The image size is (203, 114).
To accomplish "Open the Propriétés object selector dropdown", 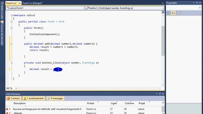I will tap(200, 8).
